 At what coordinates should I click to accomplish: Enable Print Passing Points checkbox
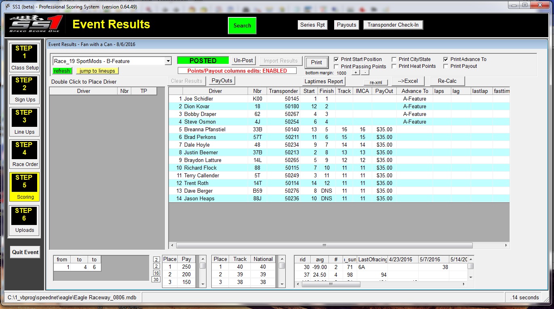pos(337,67)
